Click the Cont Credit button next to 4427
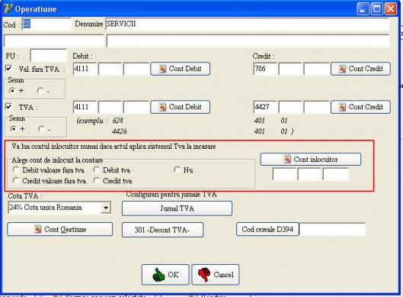 pos(360,107)
